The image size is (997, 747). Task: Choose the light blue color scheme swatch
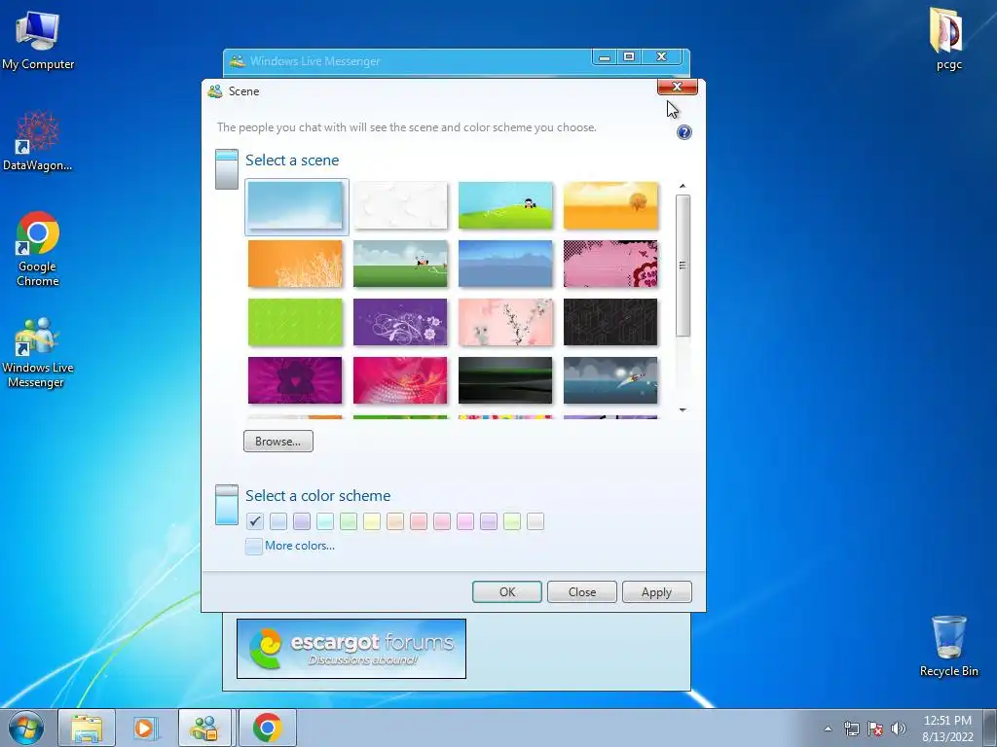click(x=278, y=521)
